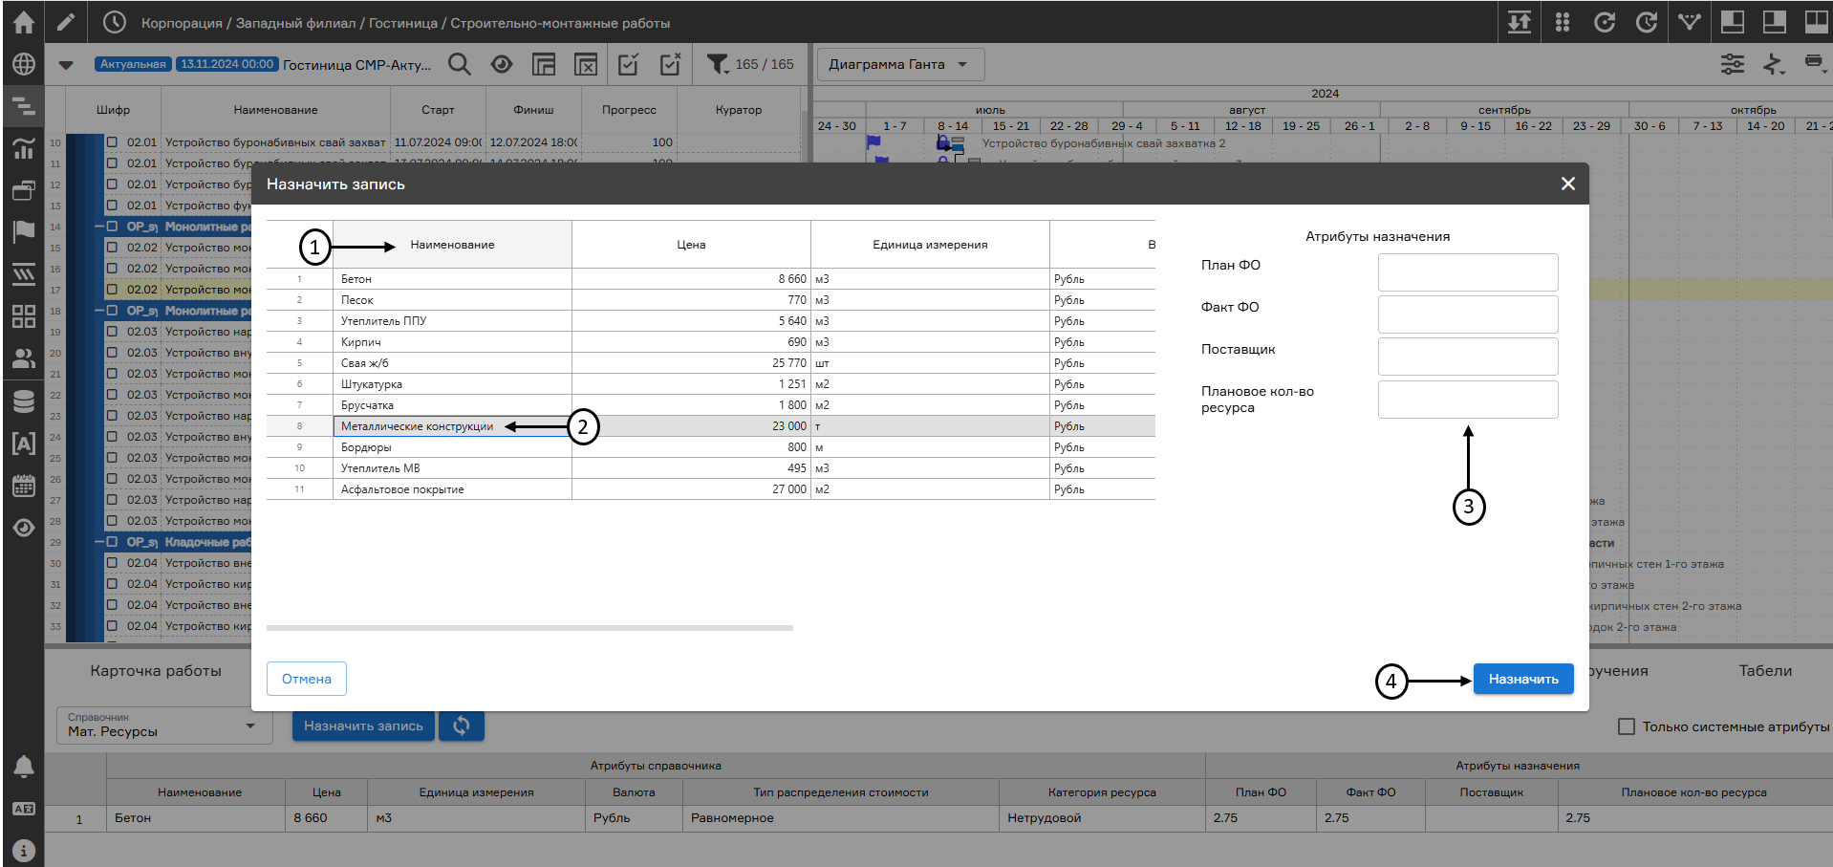The image size is (1833, 867).
Task: Select the Gantt view icon in sidebar
Action: tap(23, 106)
